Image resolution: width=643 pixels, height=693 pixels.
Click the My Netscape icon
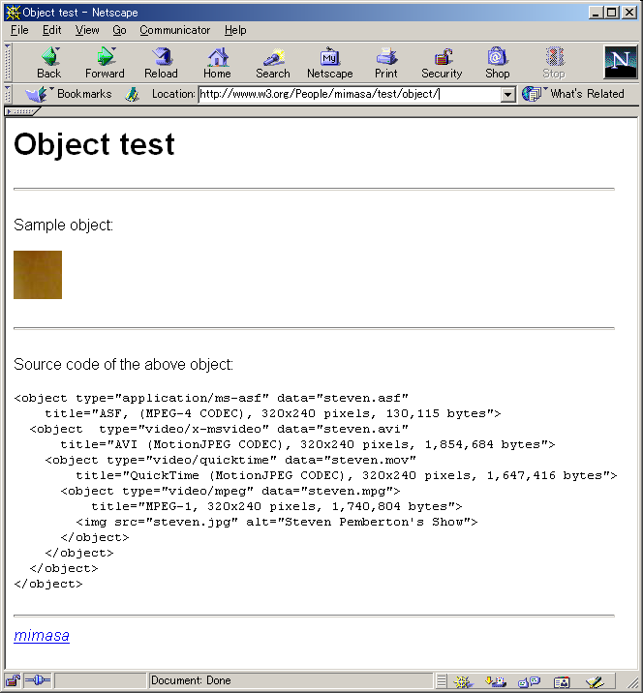(x=329, y=62)
